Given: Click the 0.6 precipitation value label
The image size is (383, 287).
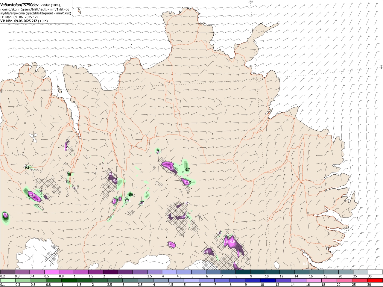Looking at the screenshot, I should (x=27, y=167).
